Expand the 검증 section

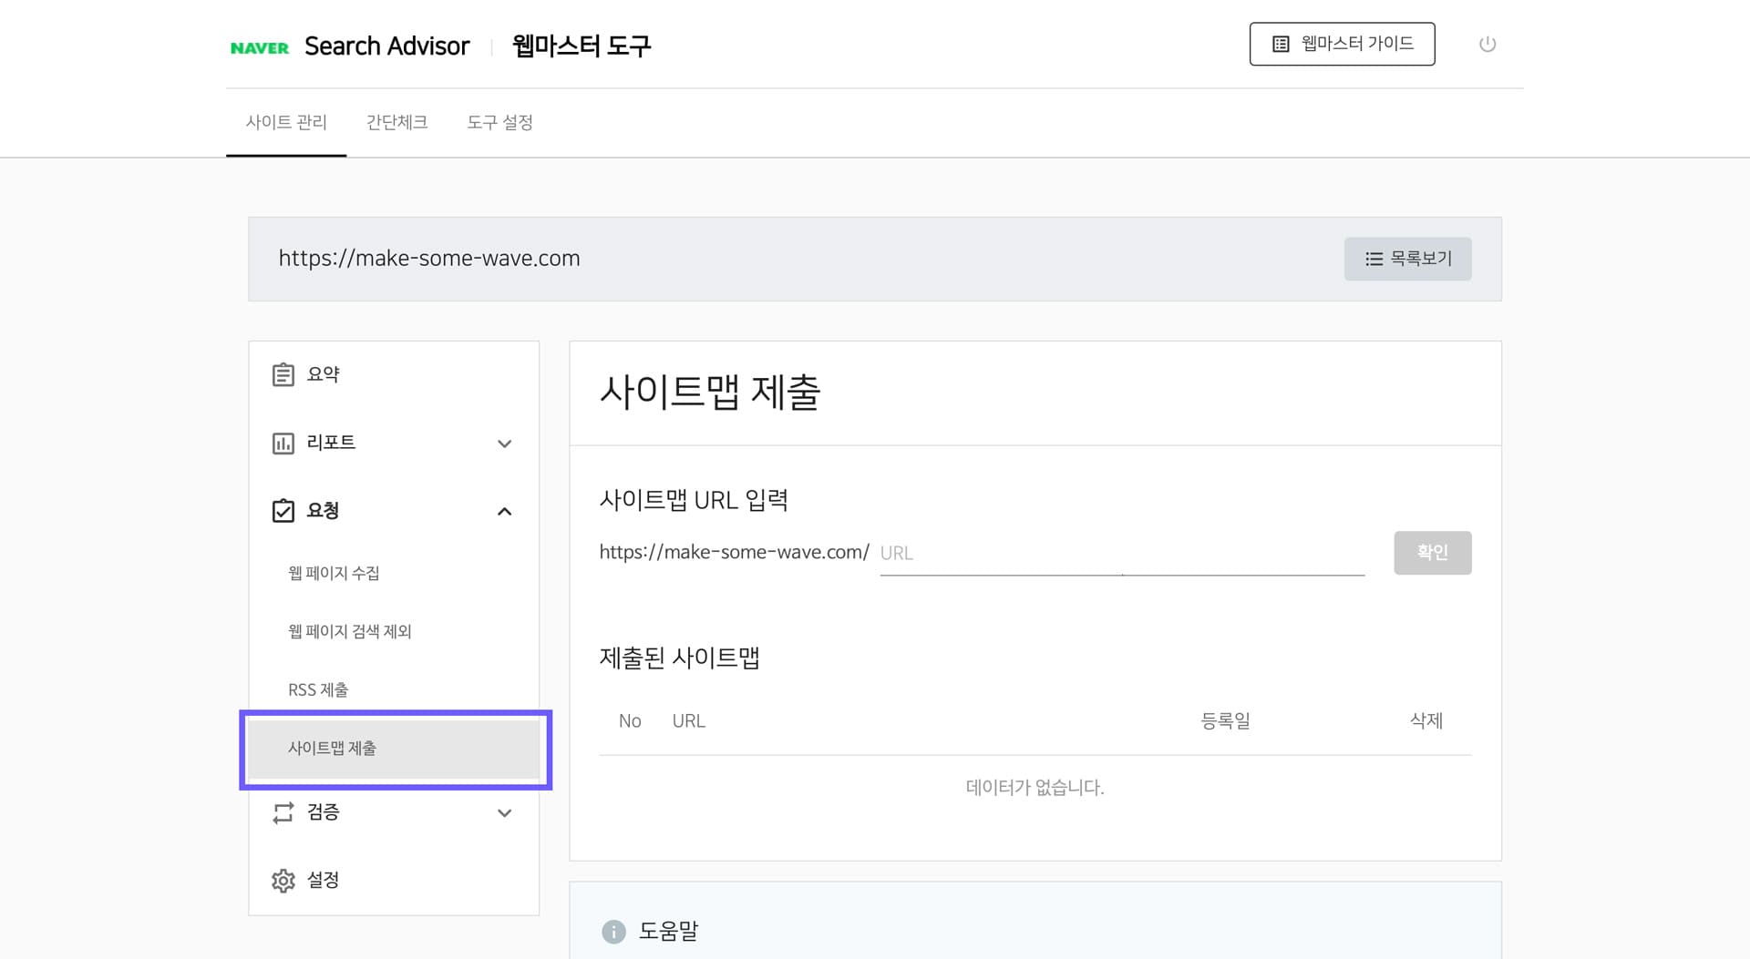pos(504,812)
